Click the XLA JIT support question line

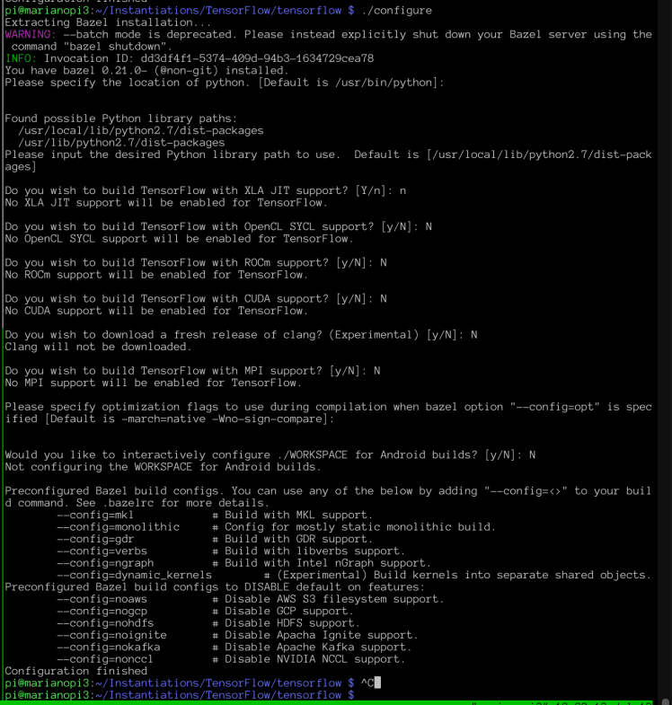pyautogui.click(x=206, y=190)
